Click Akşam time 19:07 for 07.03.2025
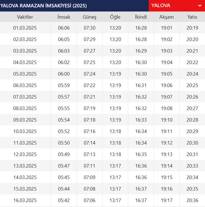The image size is (205, 207). click(166, 97)
